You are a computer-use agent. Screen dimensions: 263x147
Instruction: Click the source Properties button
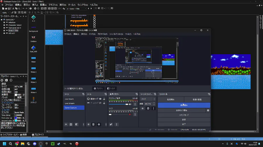98,89
